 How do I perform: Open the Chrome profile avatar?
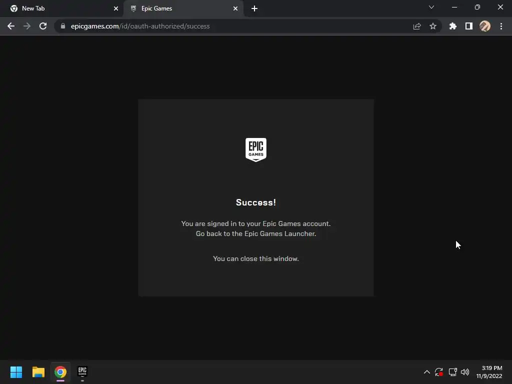tap(485, 26)
